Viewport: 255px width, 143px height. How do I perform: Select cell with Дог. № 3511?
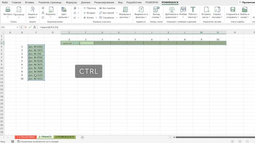pos(36,79)
